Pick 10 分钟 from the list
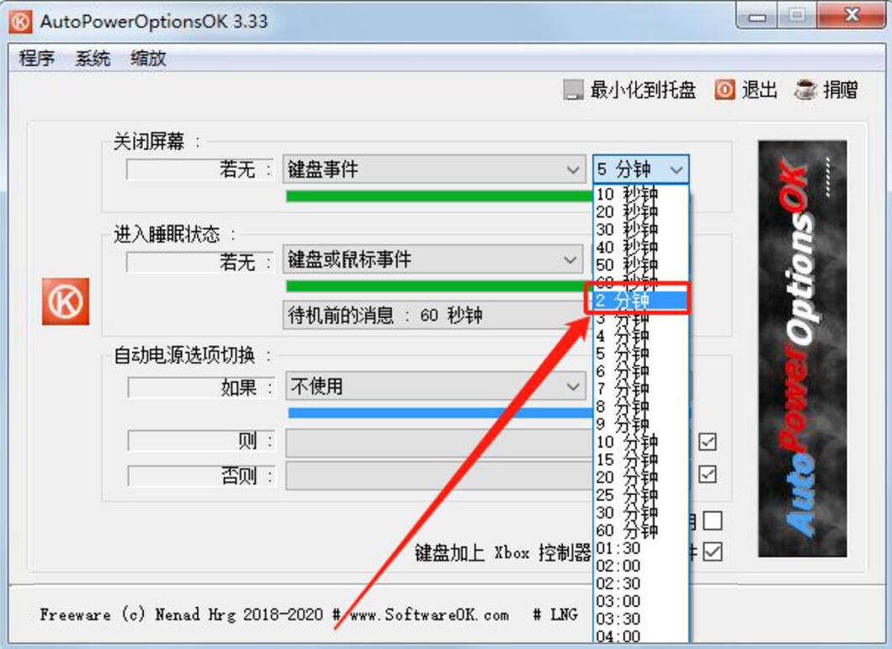Image resolution: width=892 pixels, height=649 pixels. coord(640,442)
